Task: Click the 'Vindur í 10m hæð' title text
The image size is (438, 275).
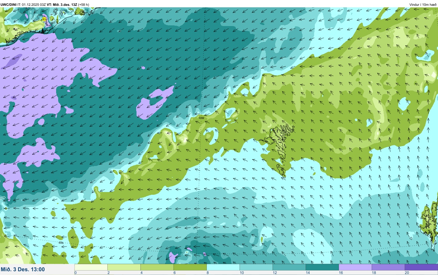Action: click(x=423, y=4)
